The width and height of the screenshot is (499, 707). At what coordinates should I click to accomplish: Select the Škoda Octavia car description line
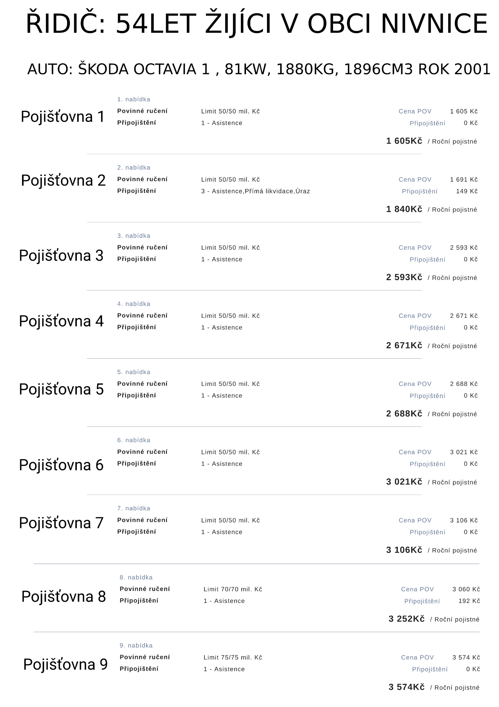pyautogui.click(x=259, y=69)
